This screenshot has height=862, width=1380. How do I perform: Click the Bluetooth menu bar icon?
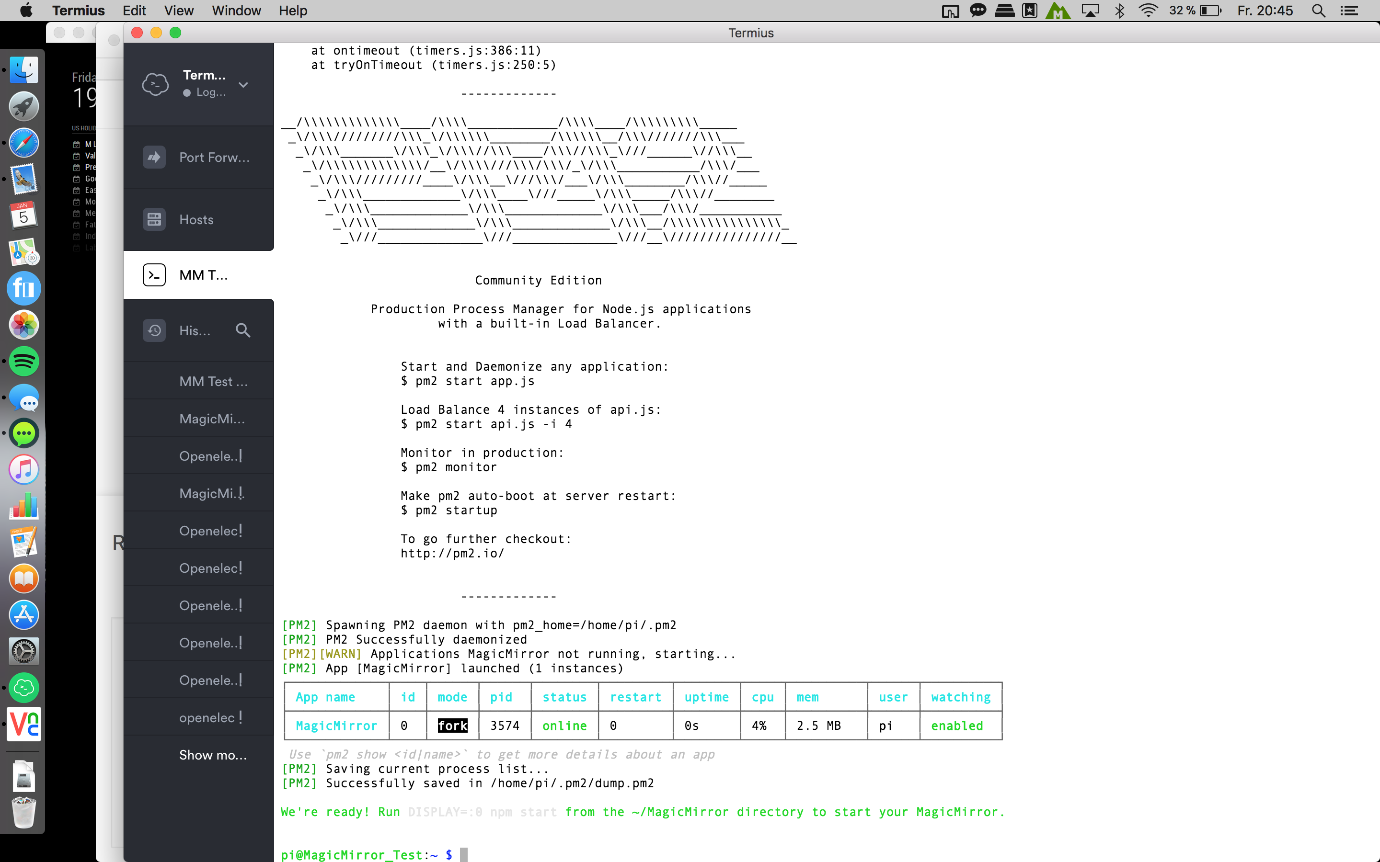click(1119, 11)
